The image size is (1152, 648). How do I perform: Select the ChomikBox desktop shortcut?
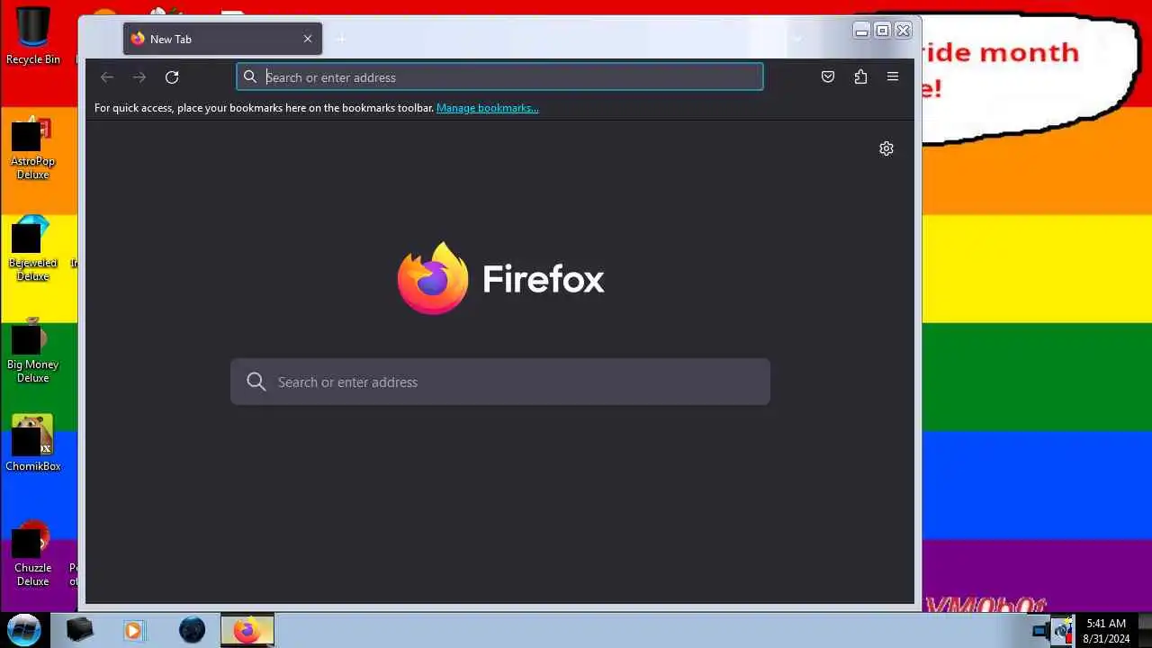pyautogui.click(x=33, y=443)
